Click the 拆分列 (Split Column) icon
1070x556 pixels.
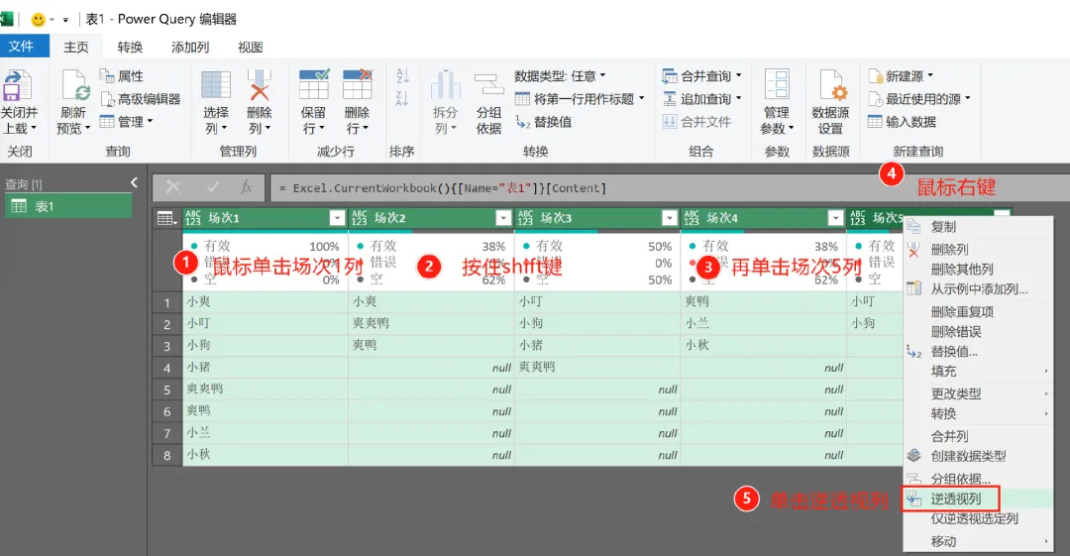(x=446, y=84)
